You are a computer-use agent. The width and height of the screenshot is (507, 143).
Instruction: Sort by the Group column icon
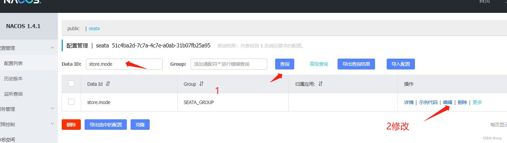(x=202, y=84)
